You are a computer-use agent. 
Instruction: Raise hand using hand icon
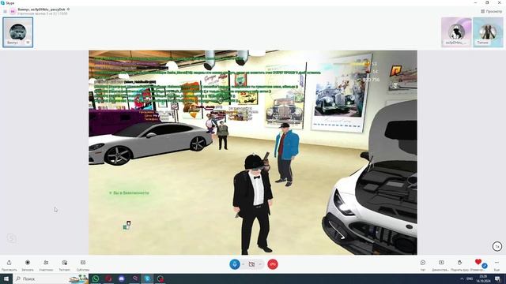click(459, 263)
